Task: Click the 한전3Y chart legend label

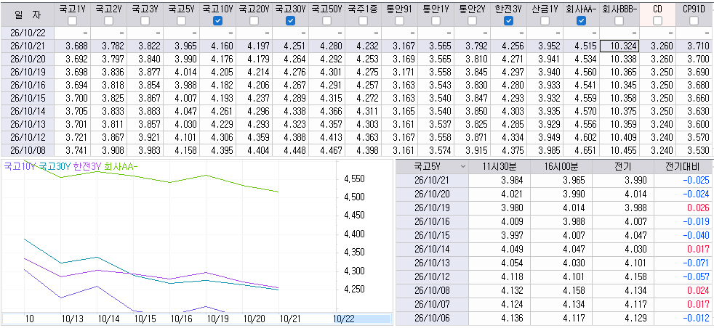Action: click(87, 166)
